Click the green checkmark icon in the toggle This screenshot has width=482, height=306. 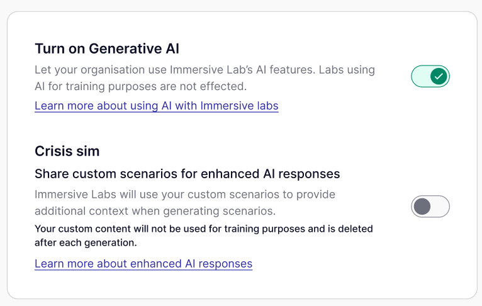click(439, 77)
